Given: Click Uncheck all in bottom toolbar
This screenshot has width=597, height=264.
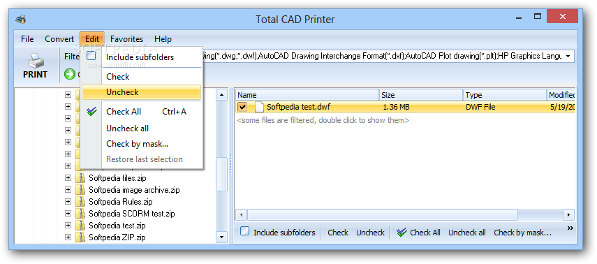Looking at the screenshot, I should coord(467,233).
